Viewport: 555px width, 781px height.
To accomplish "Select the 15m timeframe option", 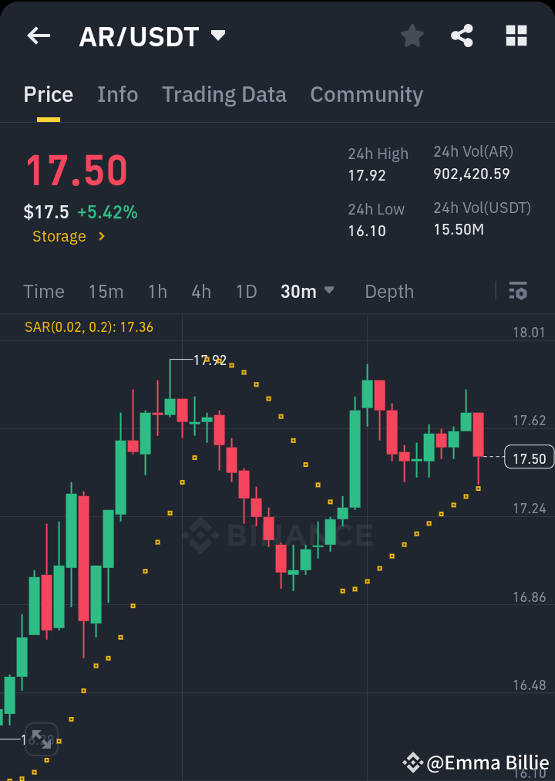I will pos(106,292).
